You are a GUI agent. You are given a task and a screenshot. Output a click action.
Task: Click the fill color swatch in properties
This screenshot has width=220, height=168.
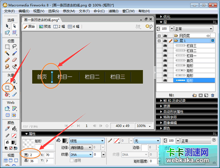click(65, 141)
